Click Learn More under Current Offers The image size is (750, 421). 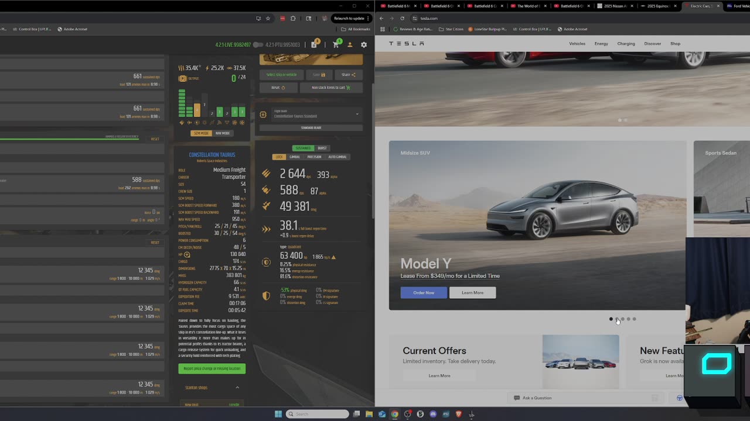[439, 376]
